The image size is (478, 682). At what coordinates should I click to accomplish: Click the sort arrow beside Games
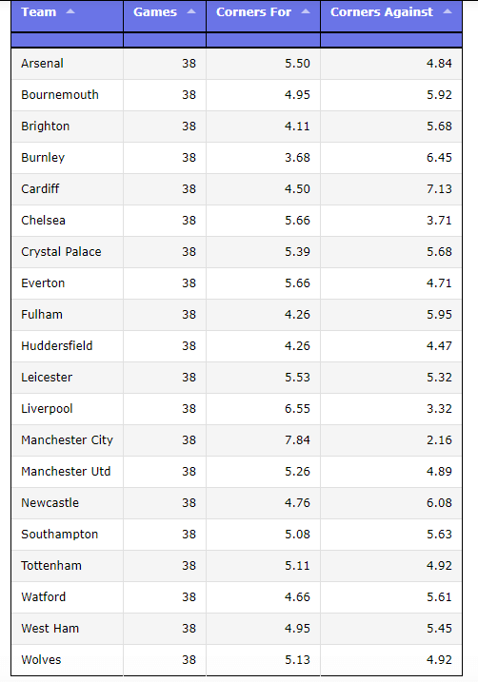(191, 11)
